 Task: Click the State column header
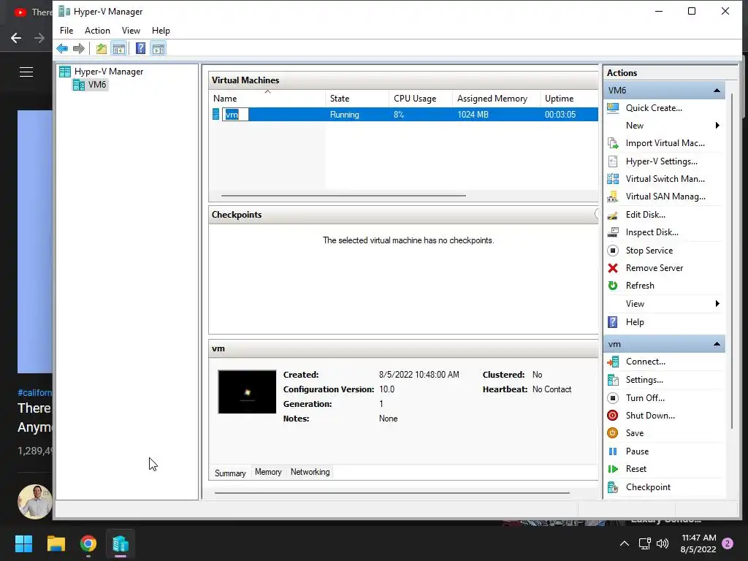(356, 99)
